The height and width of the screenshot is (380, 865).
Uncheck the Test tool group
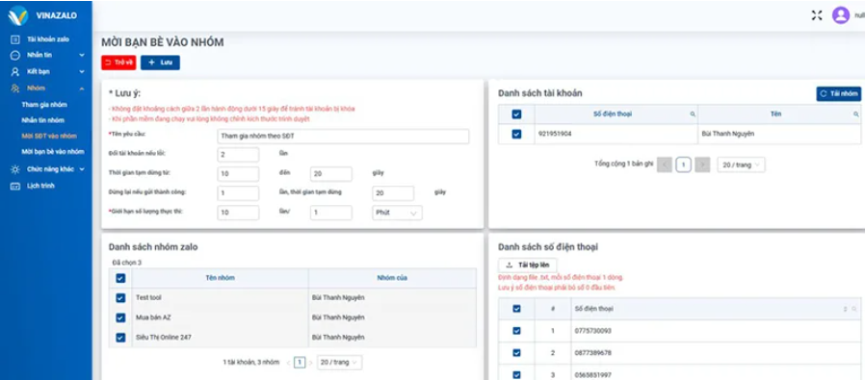(120, 298)
